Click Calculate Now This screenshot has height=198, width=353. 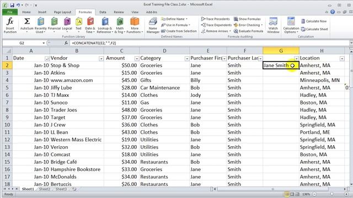pos(314,21)
